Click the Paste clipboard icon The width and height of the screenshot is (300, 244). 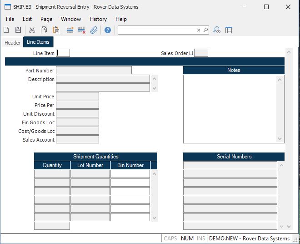[x=56, y=30]
